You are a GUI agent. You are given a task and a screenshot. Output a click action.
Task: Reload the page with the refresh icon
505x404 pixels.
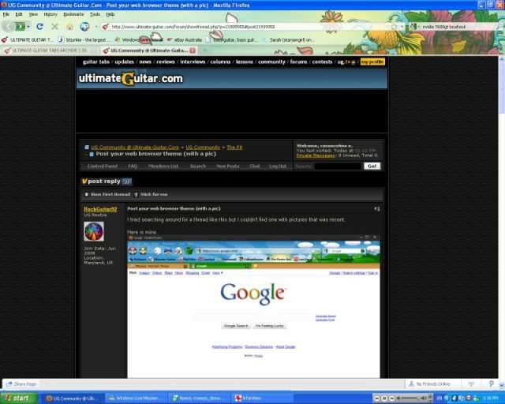[x=39, y=27]
